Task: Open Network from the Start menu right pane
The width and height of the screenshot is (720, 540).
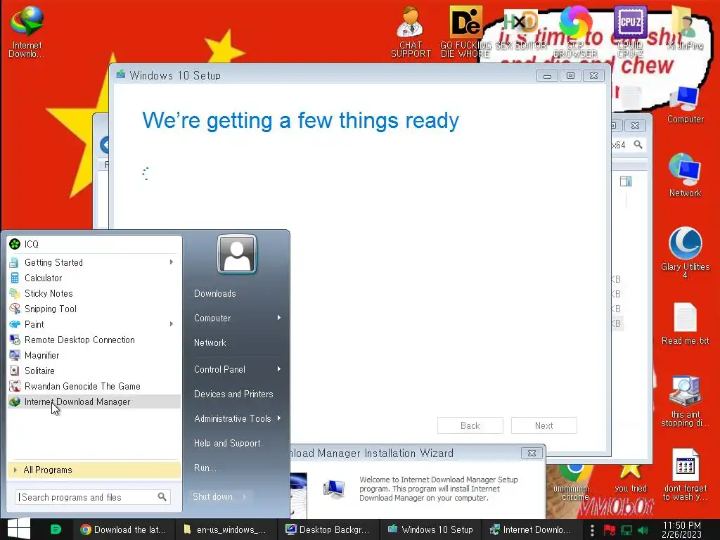Action: click(x=210, y=342)
